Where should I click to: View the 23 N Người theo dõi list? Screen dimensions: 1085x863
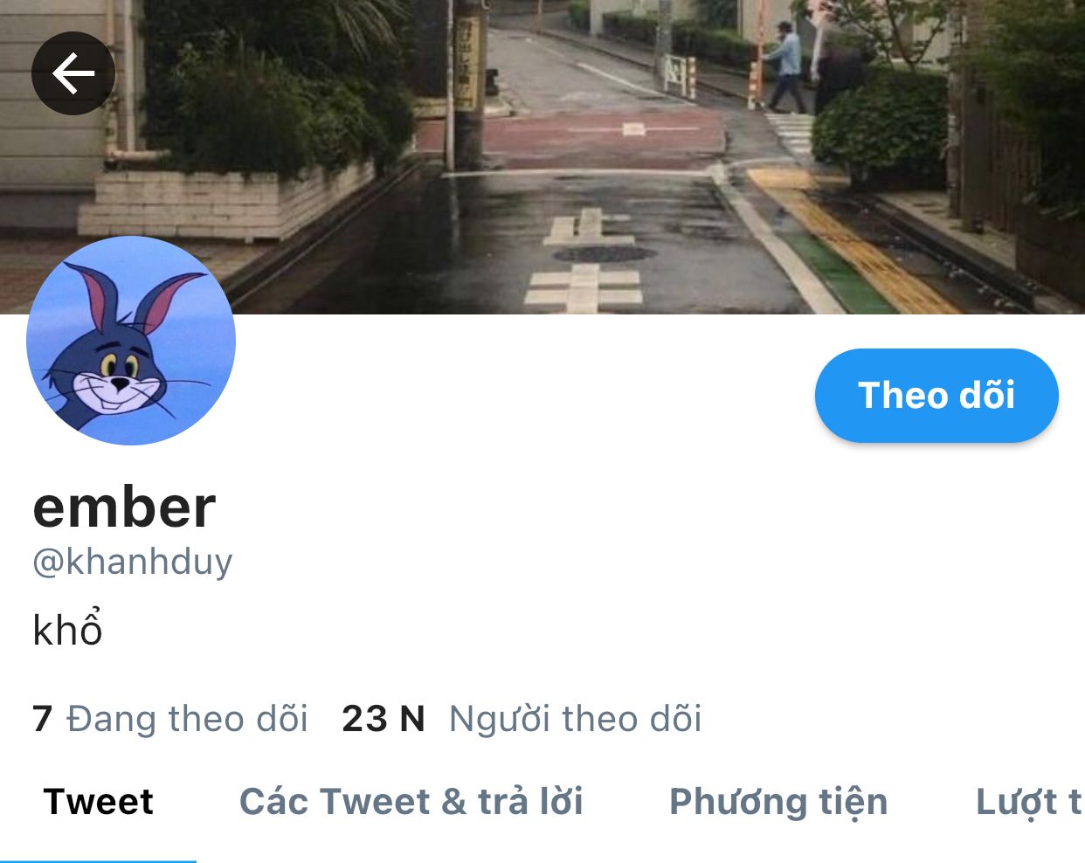pos(522,719)
